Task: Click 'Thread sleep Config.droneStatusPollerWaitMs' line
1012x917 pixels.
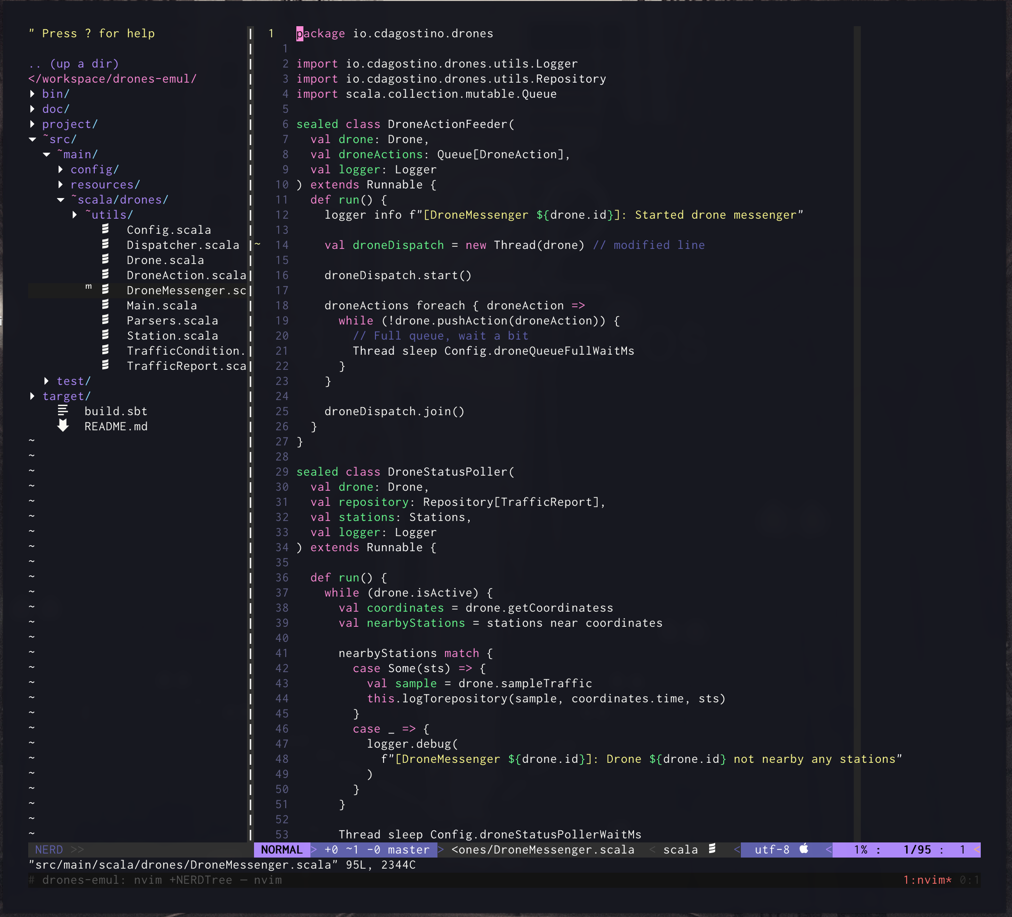Action: (490, 834)
